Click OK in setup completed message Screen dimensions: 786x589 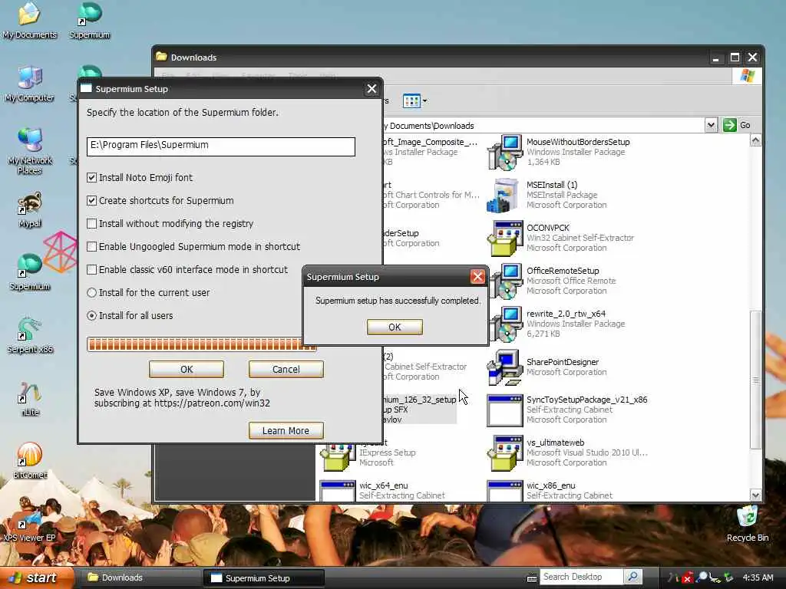pyautogui.click(x=395, y=327)
